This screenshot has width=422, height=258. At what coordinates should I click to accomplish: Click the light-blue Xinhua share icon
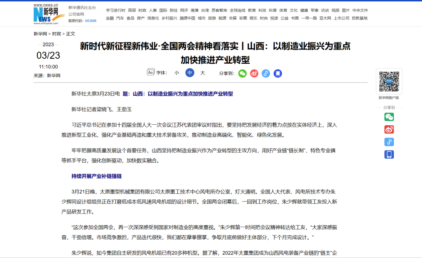266,73
